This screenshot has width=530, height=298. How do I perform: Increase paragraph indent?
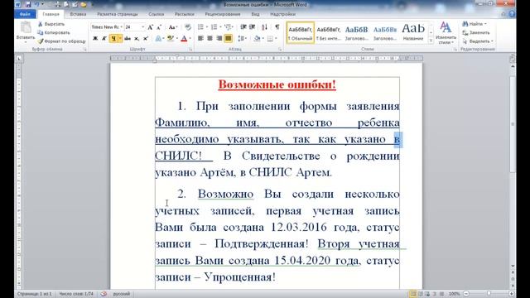pyautogui.click(x=252, y=27)
